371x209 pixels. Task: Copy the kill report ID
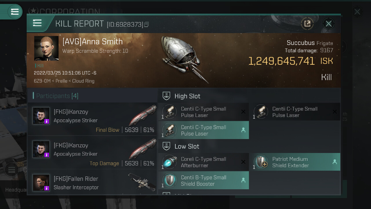point(147,25)
